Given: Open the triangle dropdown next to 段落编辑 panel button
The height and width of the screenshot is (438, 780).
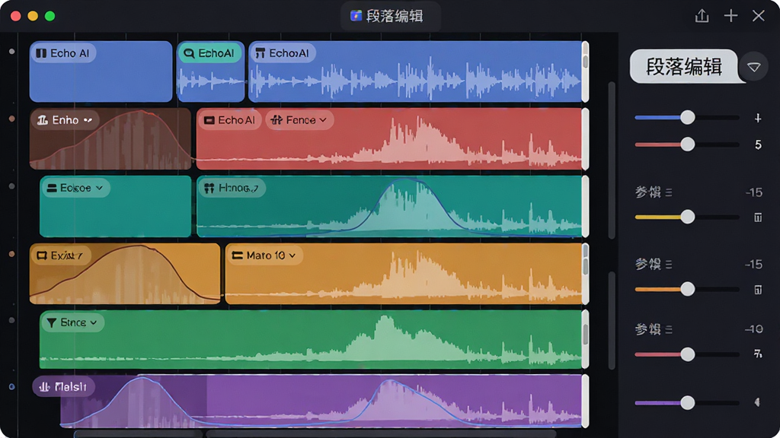Looking at the screenshot, I should 753,67.
